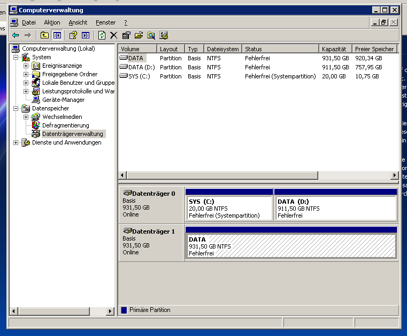Viewport: 407px width, 336px height.
Task: Expand Lokale Benutzer und Gruppen node
Action: 26,83
